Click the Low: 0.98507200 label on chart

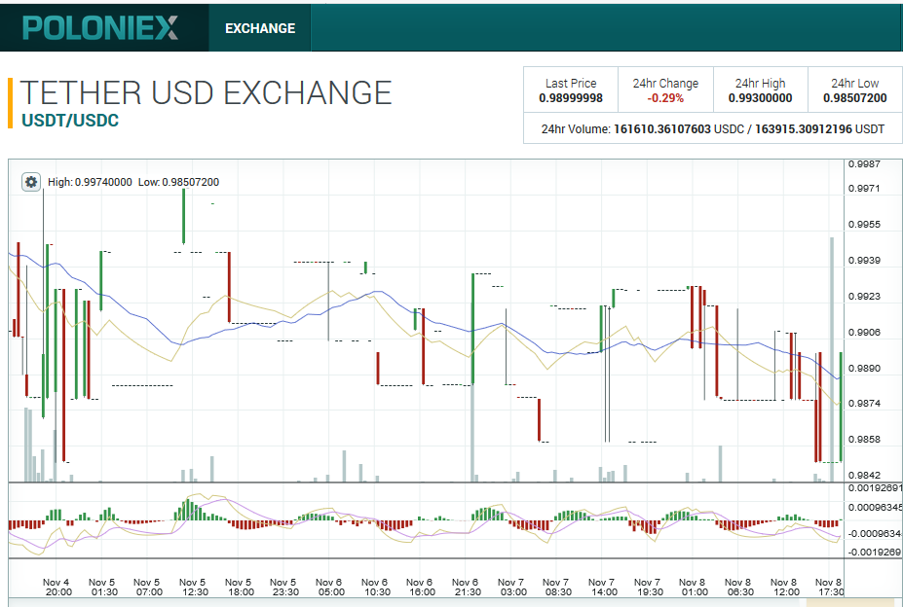176,181
